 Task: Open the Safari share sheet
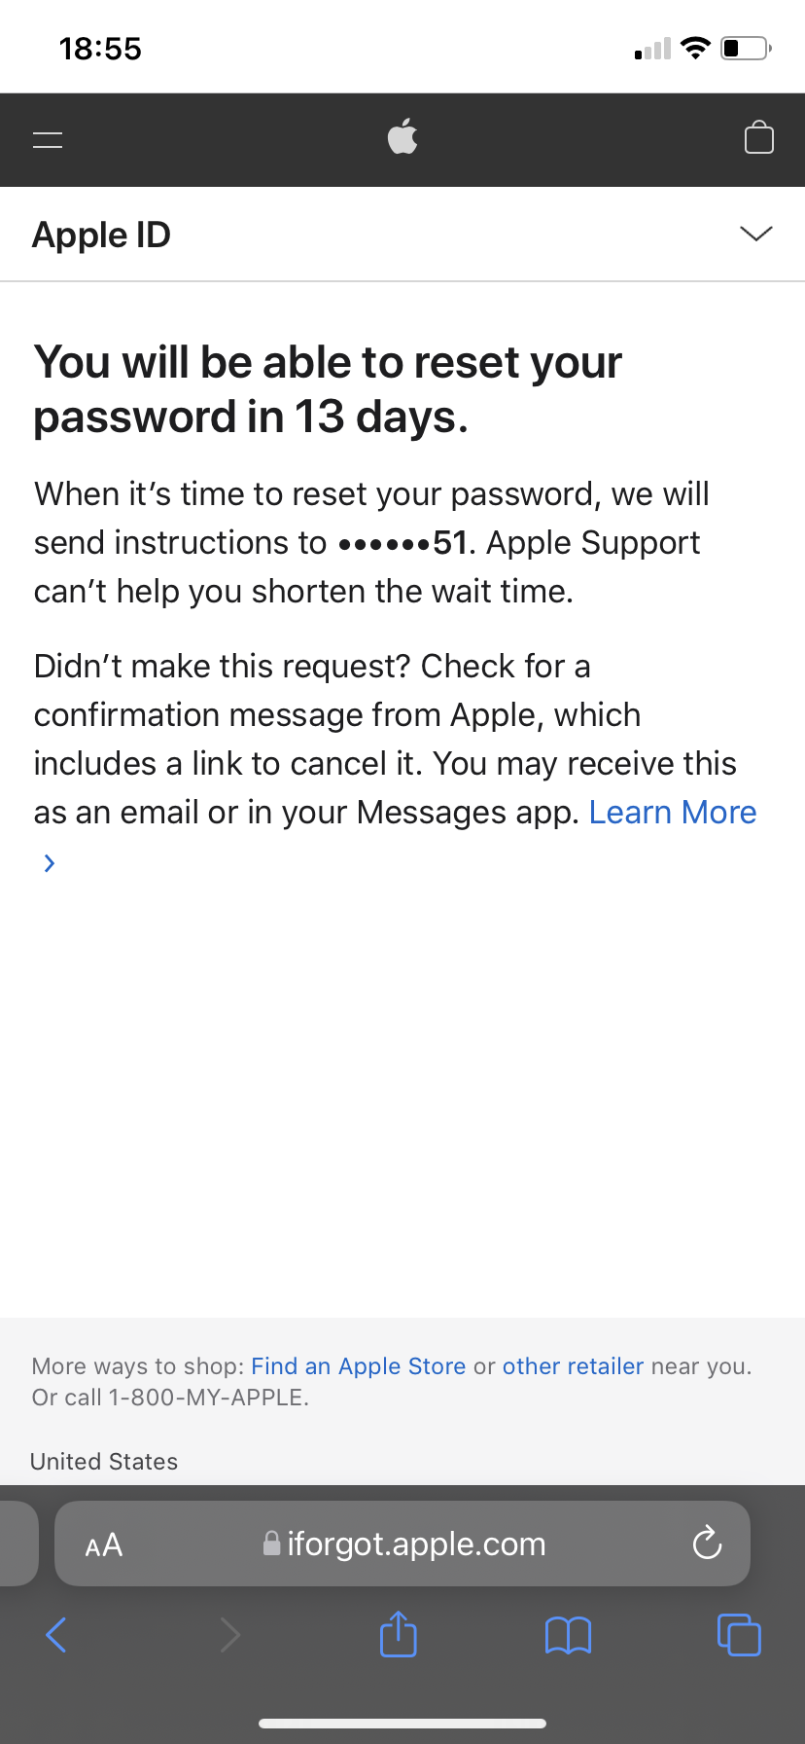click(x=399, y=1634)
